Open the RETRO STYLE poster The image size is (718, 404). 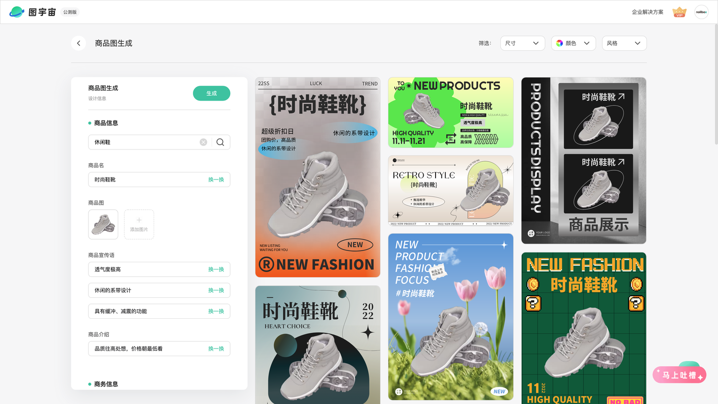[x=451, y=191]
